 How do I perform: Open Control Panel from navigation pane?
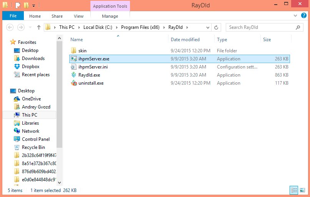[17, 139]
